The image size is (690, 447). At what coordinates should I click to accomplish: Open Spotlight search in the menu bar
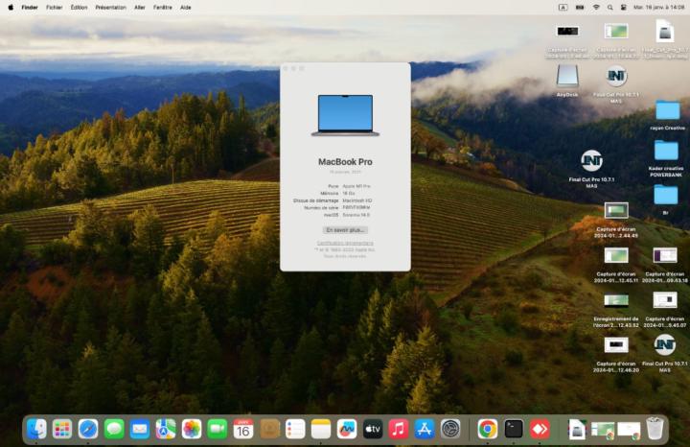[611, 7]
